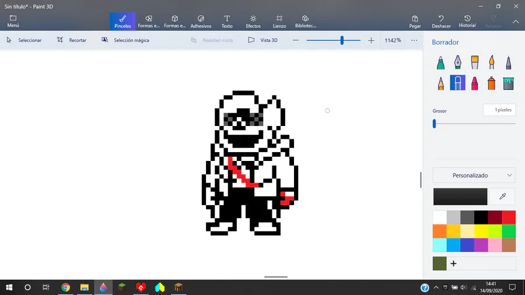
Task: Click the volume speaker tray icon
Action: [463, 287]
